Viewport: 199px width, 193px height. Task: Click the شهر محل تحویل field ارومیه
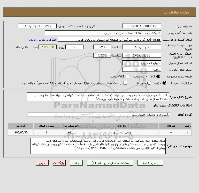pos(142,69)
